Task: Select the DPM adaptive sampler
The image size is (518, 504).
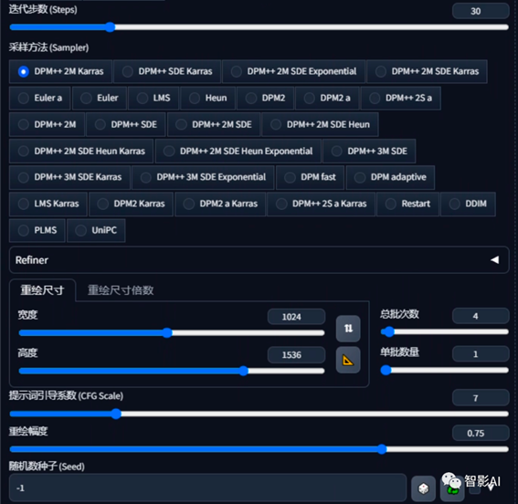Action: click(x=390, y=177)
